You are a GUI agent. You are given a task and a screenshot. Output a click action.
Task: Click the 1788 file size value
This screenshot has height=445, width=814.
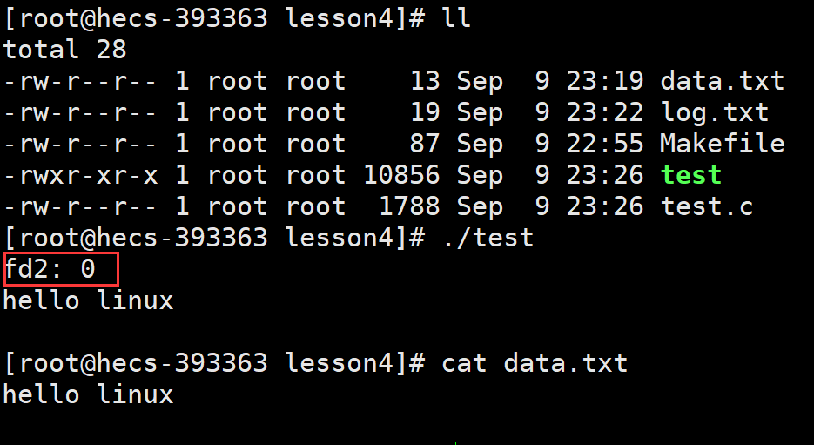coord(409,206)
